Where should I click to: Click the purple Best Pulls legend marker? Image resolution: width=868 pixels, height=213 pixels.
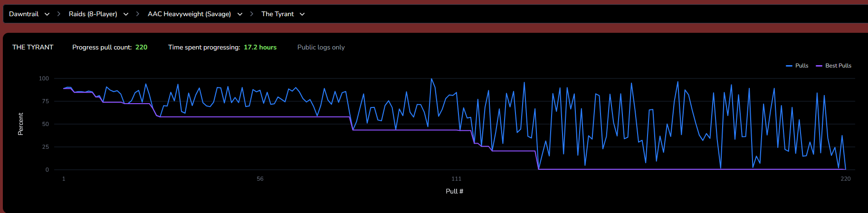click(x=819, y=66)
